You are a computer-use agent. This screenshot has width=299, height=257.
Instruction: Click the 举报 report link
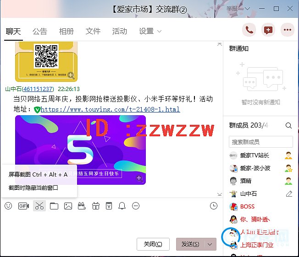232,9
